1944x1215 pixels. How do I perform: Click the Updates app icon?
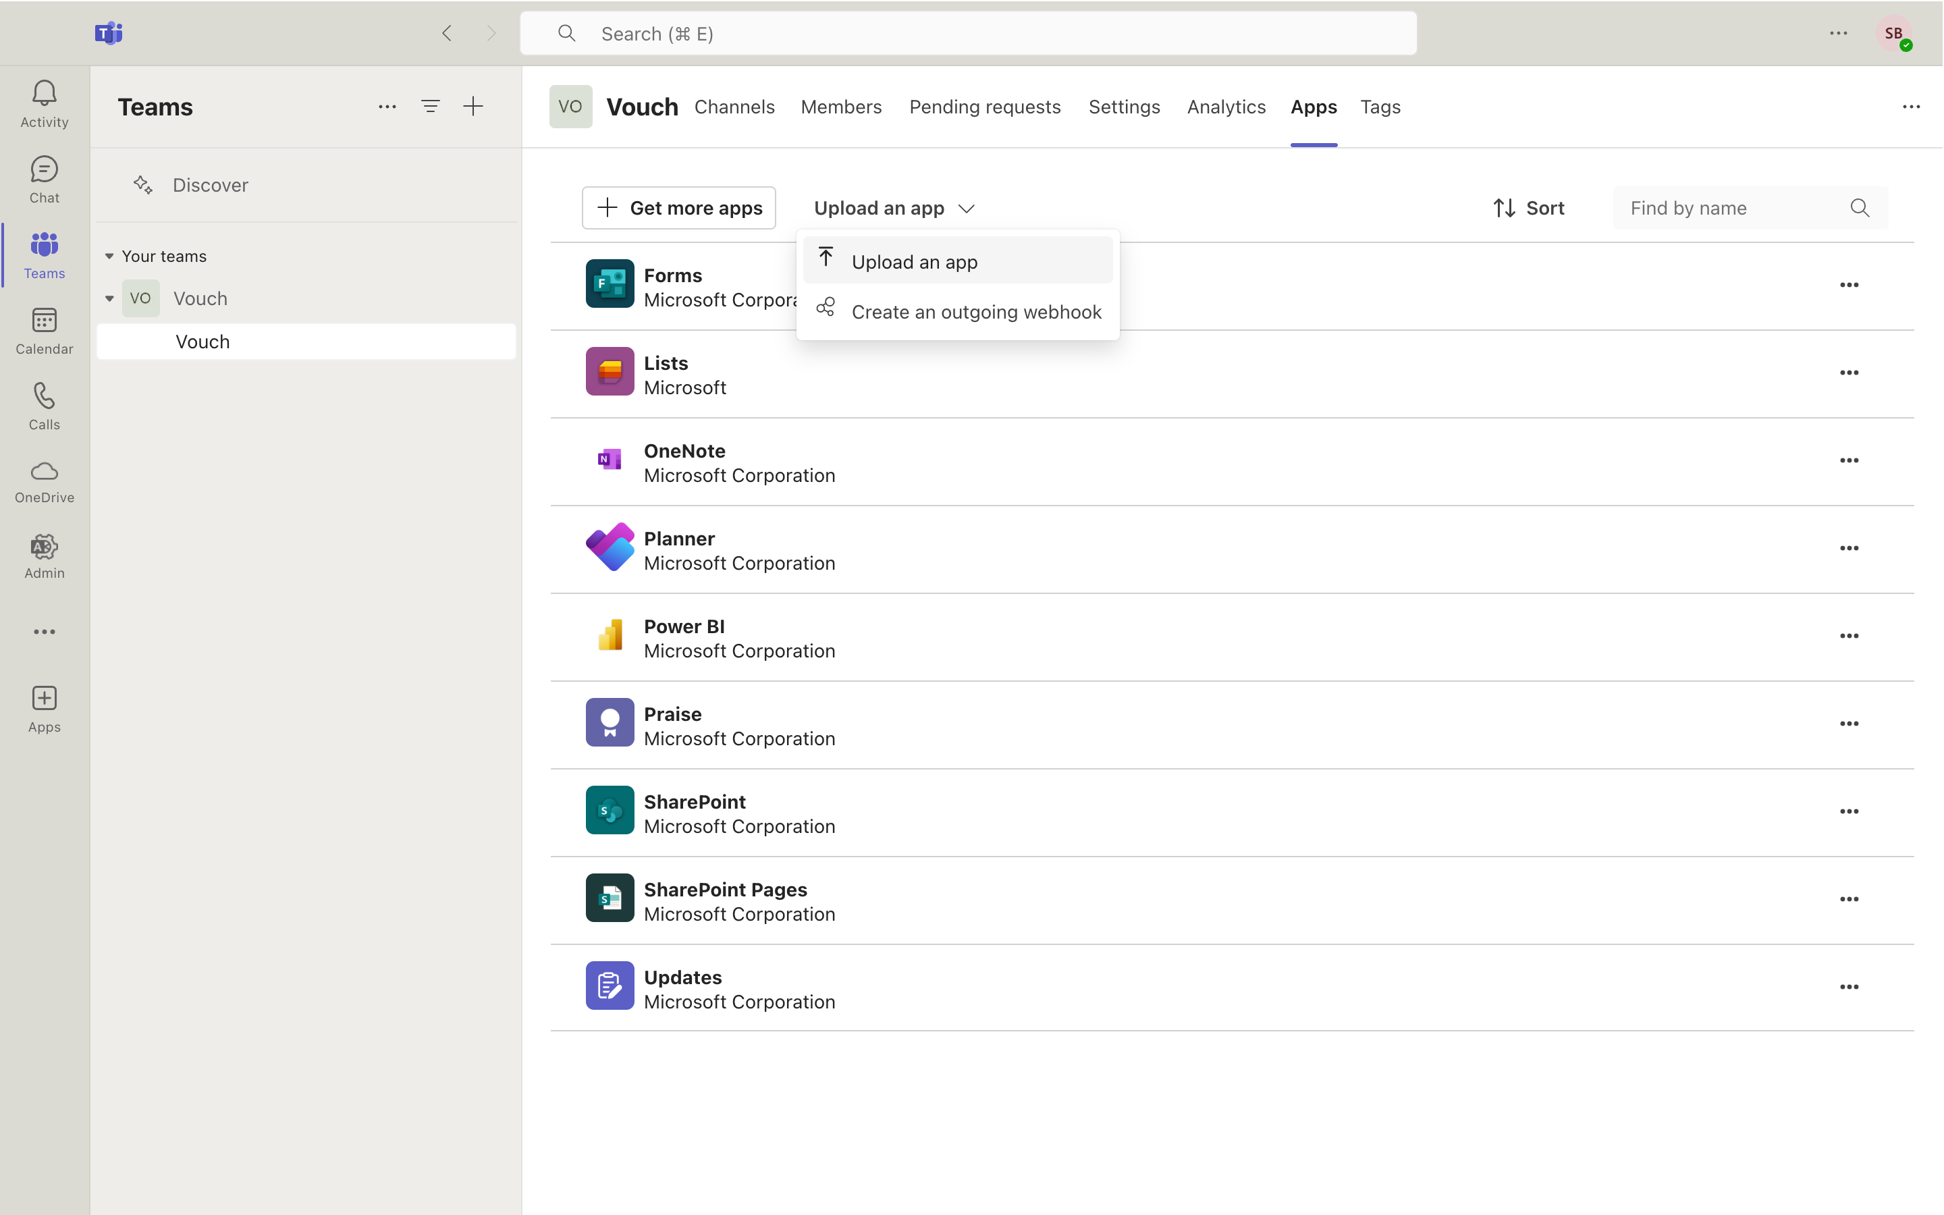coord(610,986)
